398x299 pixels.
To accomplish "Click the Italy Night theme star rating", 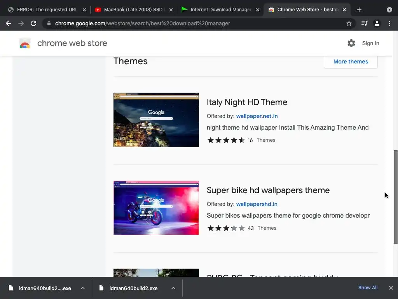I will pyautogui.click(x=226, y=140).
